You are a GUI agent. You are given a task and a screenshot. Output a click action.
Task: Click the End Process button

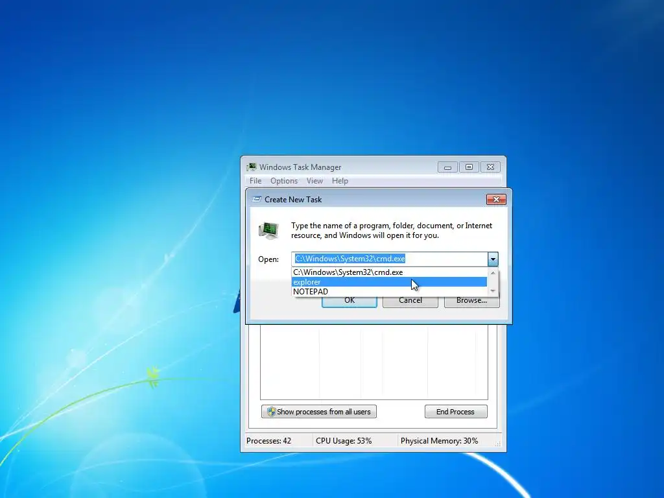pos(456,412)
